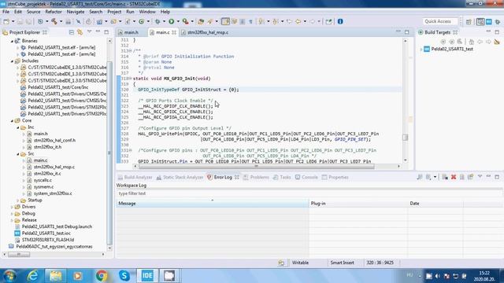Collapse the Includes tree node
This screenshot has width=504, height=283.
[13, 61]
